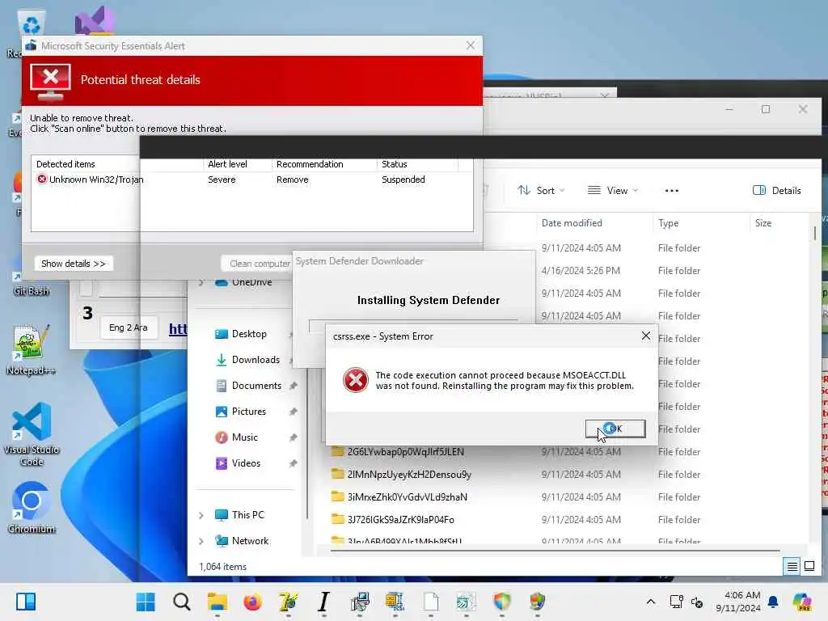
Task: Click the 4/16/2024 5:26 PM date cell
Action: [x=581, y=271]
